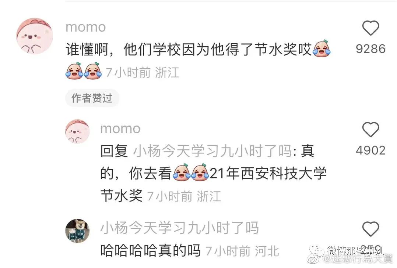Click the 作者赞过 badge
The image size is (397, 268).
(x=92, y=98)
